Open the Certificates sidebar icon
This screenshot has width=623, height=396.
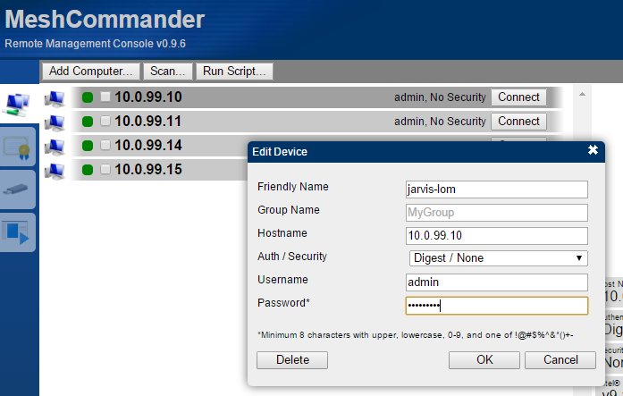(x=17, y=147)
